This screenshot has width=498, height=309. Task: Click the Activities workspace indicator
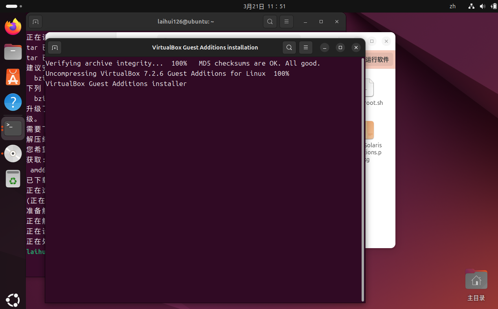pyautogui.click(x=14, y=6)
